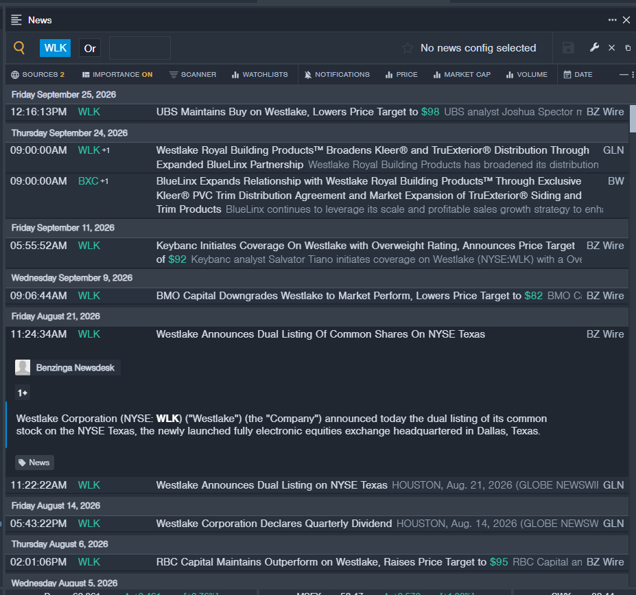Switch the Or operator toggle
636x595 pixels.
(x=90, y=48)
